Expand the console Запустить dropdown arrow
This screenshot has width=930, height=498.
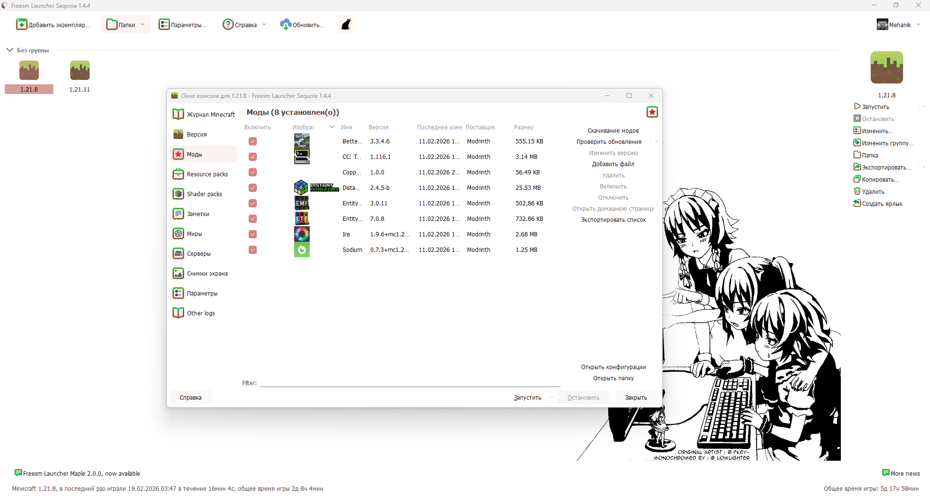click(552, 397)
